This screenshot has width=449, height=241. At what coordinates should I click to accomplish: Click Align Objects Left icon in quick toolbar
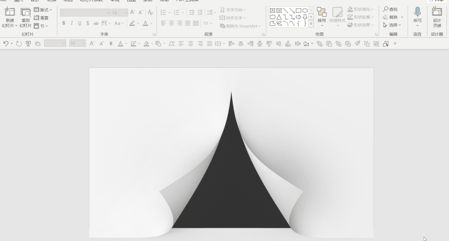pyautogui.click(x=231, y=44)
